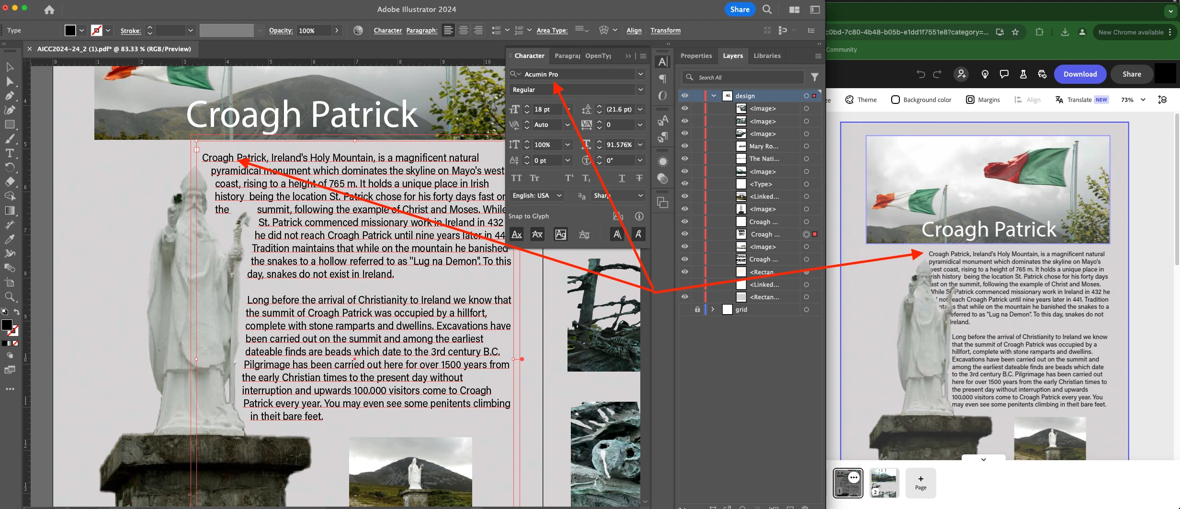Viewport: 1180px width, 509px height.
Task: Click the undo arrow in web editor
Action: [x=920, y=74]
